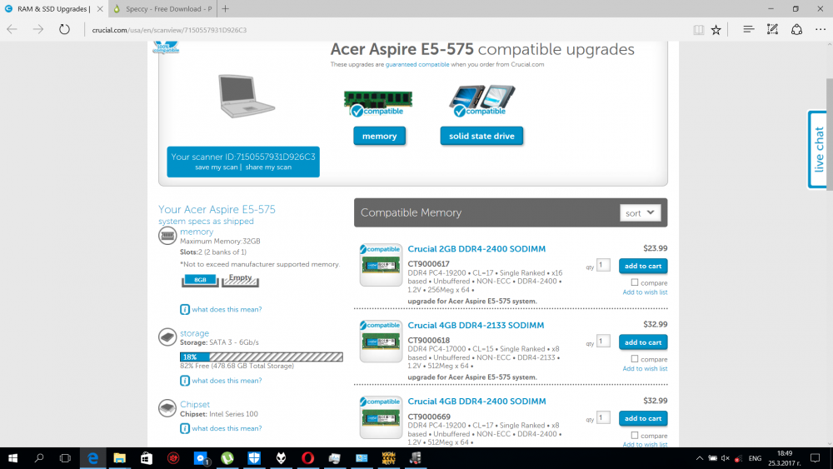Viewport: 833px width, 469px height.
Task: Open Opera browser from the taskbar
Action: (307, 458)
